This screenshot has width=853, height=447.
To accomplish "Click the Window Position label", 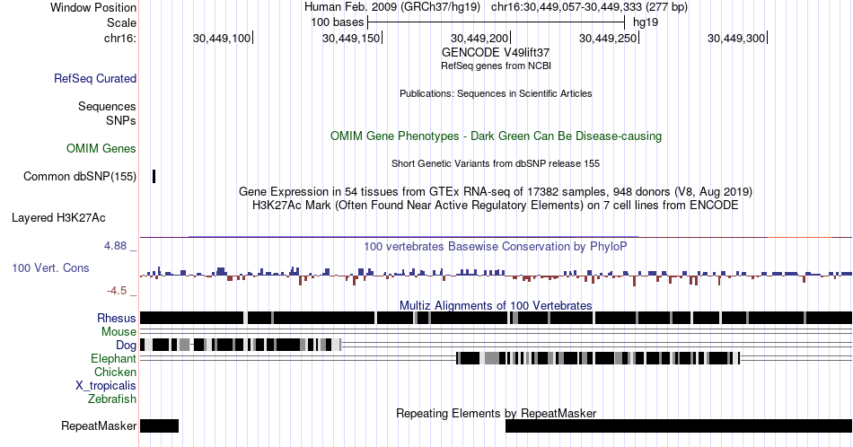I will (93, 7).
